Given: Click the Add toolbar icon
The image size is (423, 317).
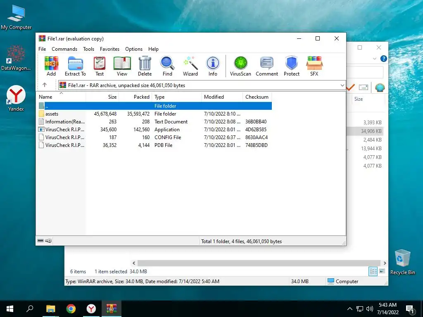Looking at the screenshot, I should click(x=51, y=66).
